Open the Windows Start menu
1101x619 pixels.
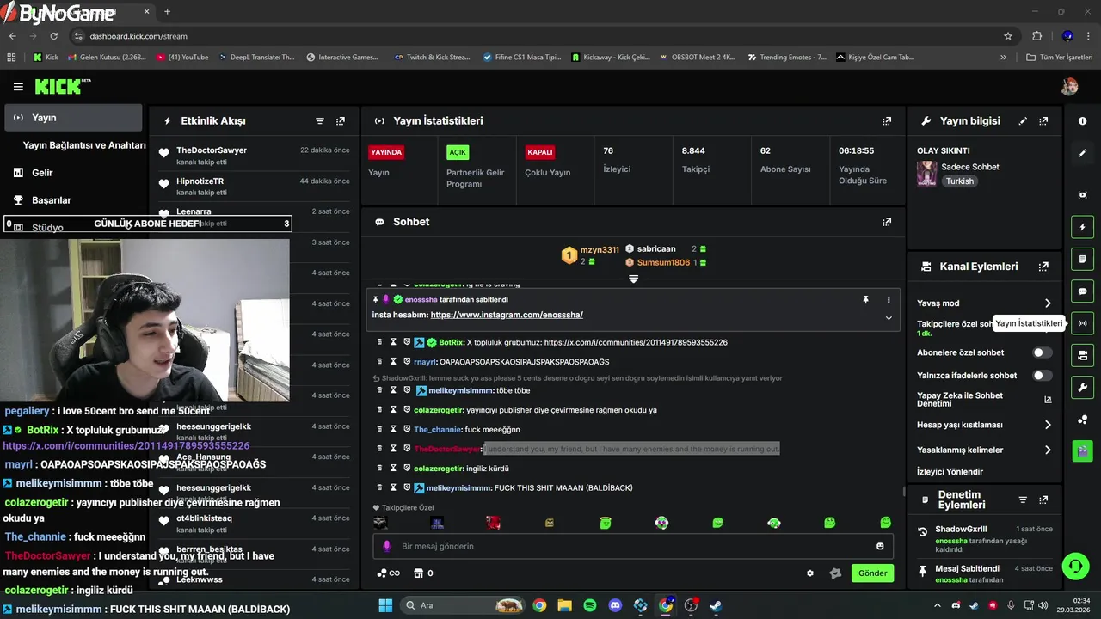[385, 605]
